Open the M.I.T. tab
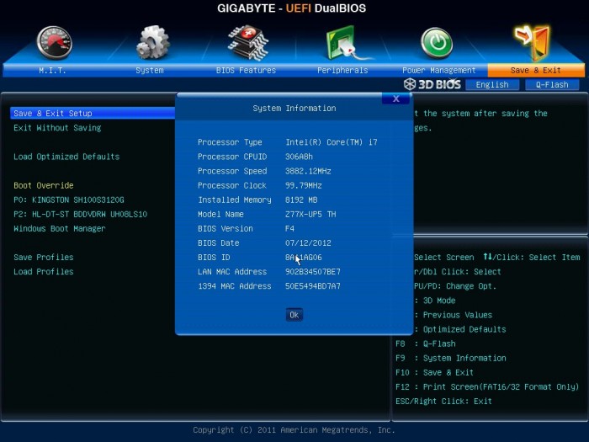The image size is (589, 442). click(52, 70)
